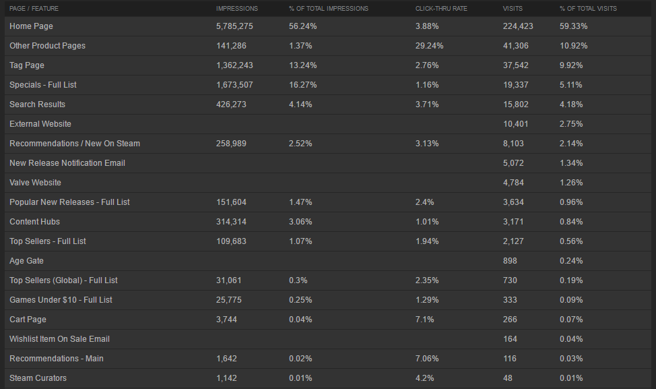Select the Steam Curators row
This screenshot has height=389, width=656.
coord(328,378)
